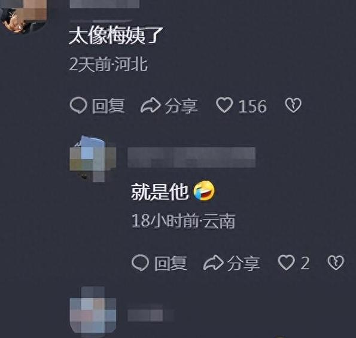Click the 分享 label below the Hebei comment
The image size is (356, 338).
(181, 106)
